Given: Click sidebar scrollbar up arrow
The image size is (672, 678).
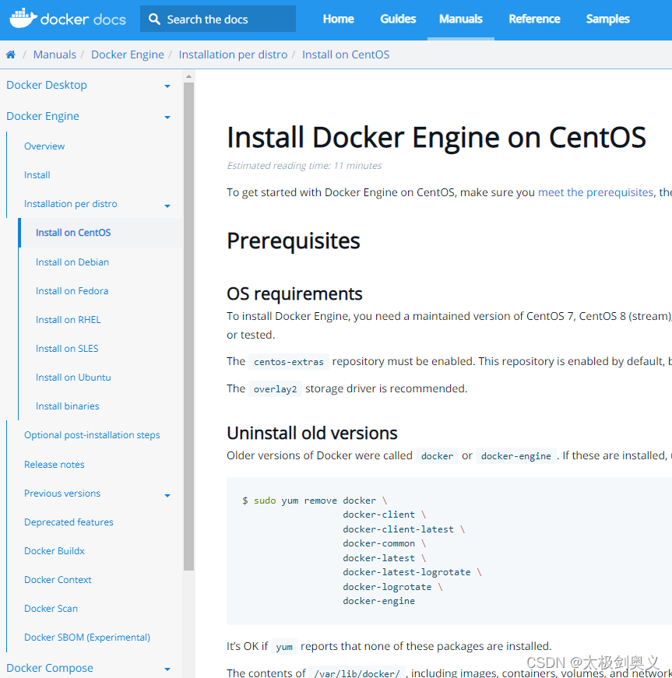Looking at the screenshot, I should click(x=188, y=76).
